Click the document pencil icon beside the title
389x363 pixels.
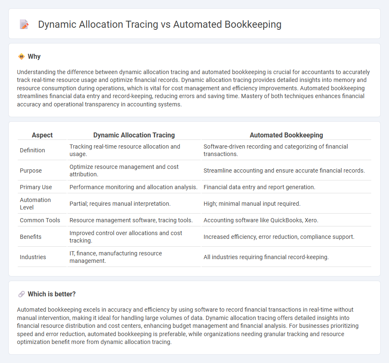point(24,24)
